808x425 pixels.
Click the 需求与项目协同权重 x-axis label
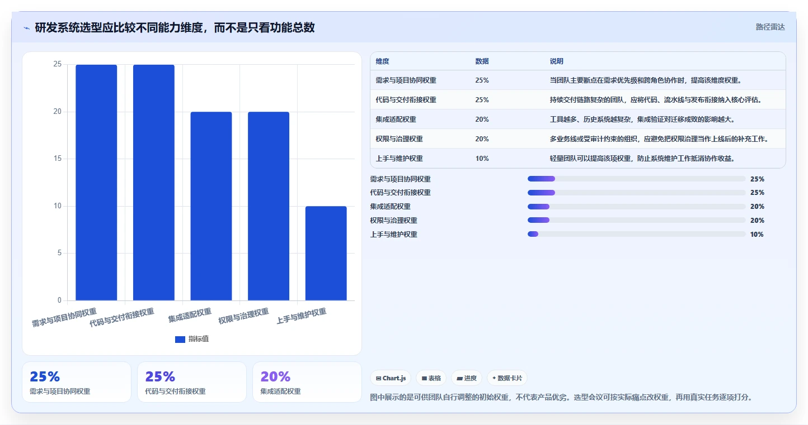tap(64, 317)
